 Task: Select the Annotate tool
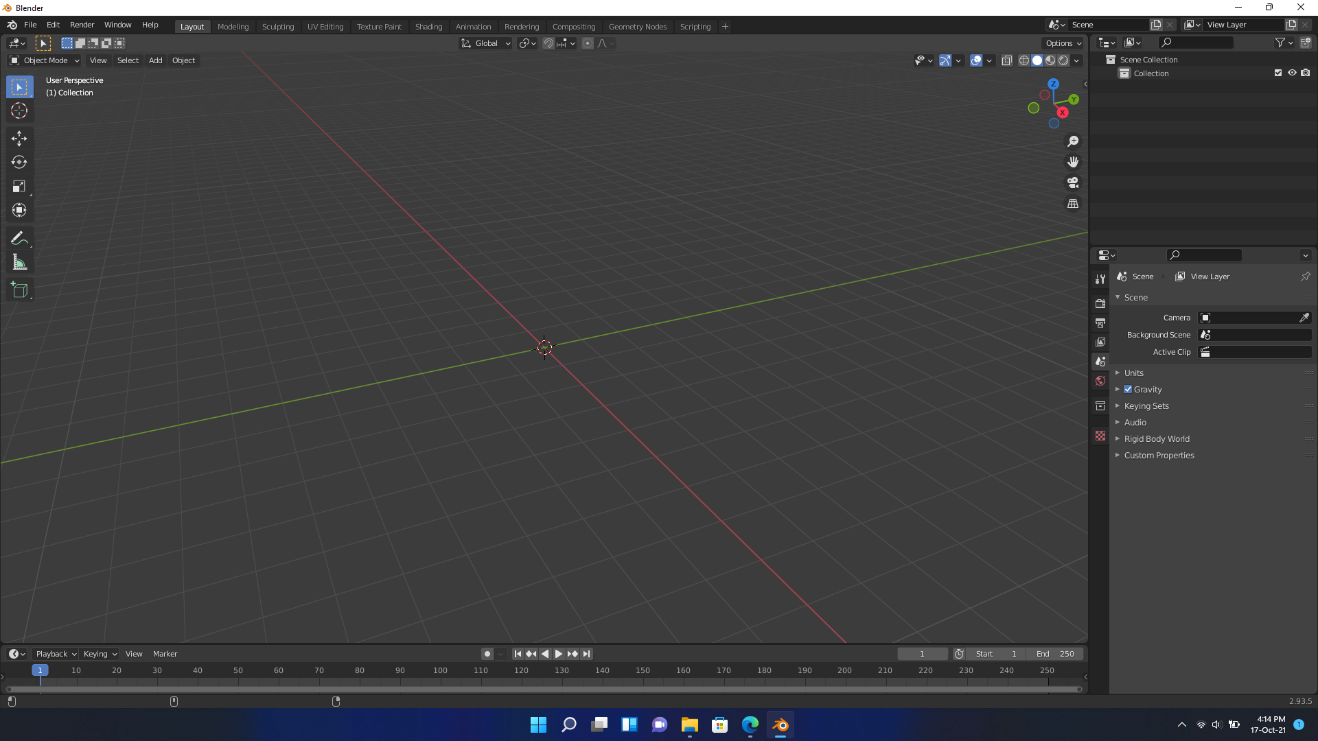[19, 239]
